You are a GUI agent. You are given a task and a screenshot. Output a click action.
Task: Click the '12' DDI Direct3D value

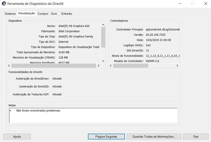point(147,51)
